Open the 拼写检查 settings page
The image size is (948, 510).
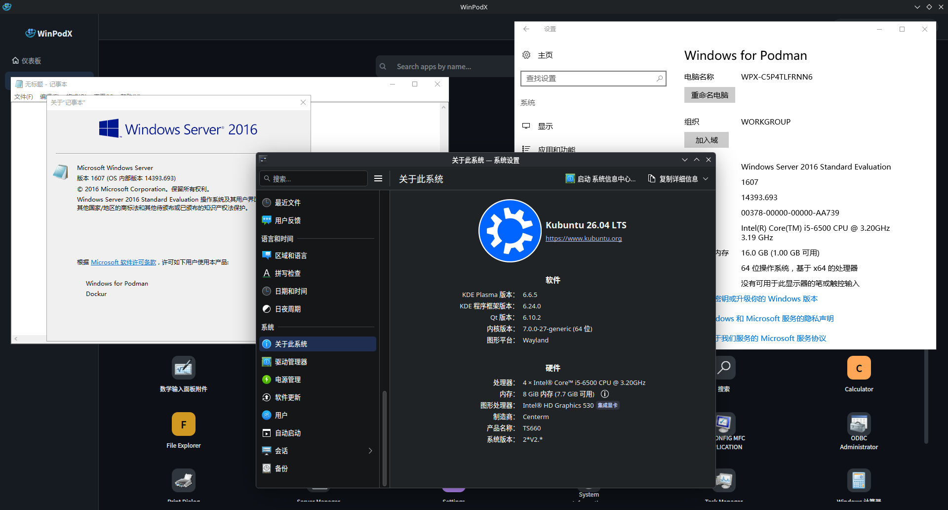coord(317,273)
